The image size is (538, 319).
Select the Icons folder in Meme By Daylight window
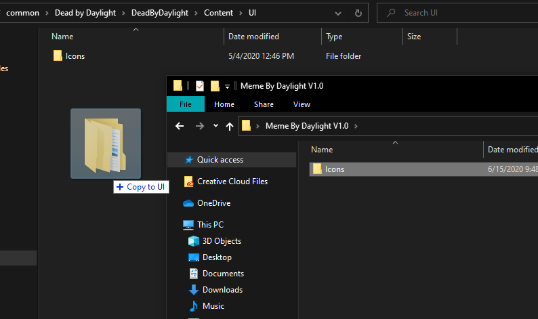tap(423, 169)
